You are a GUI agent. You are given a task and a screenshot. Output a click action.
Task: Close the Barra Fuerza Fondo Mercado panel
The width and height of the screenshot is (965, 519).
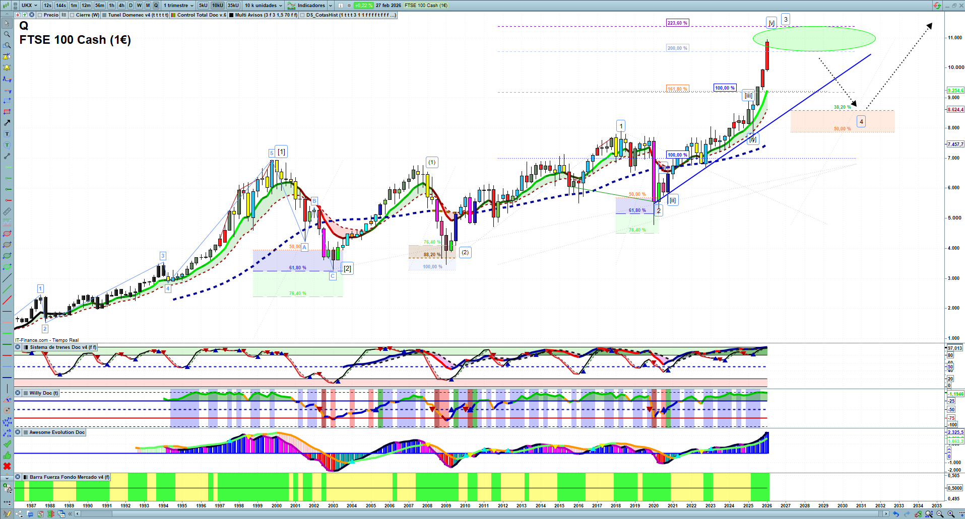18,477
